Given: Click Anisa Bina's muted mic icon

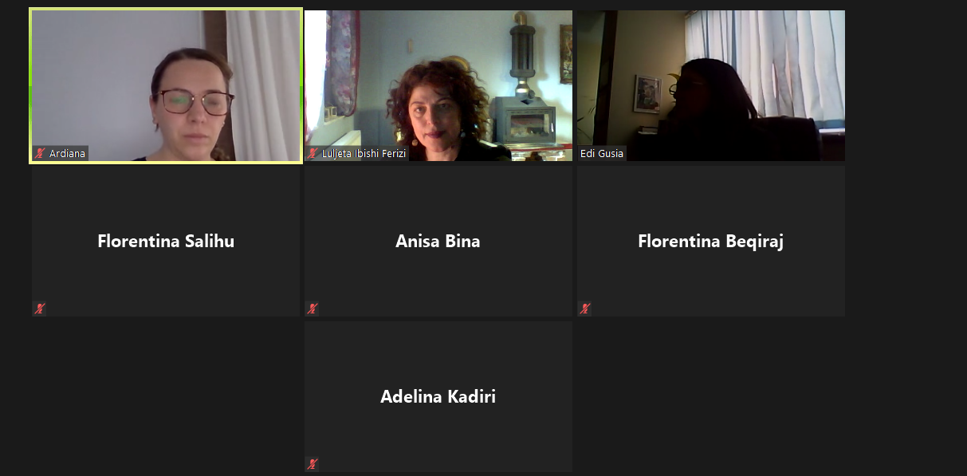Looking at the screenshot, I should pos(313,309).
